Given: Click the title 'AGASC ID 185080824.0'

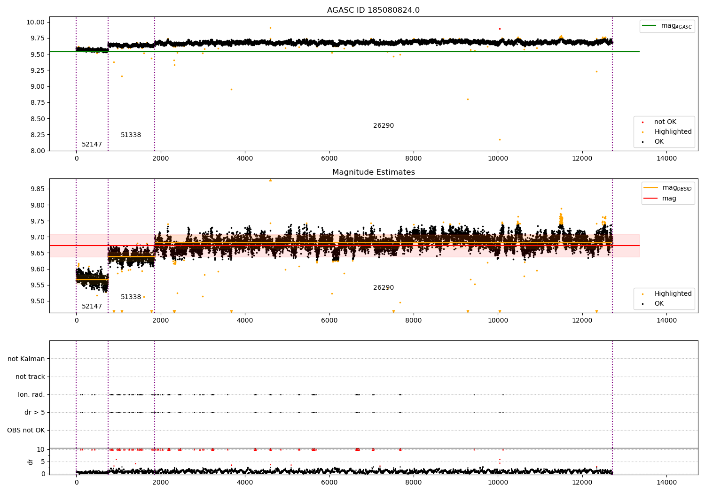Looking at the screenshot, I should (x=373, y=10).
